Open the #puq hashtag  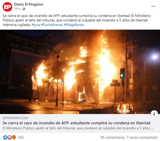(36, 25)
